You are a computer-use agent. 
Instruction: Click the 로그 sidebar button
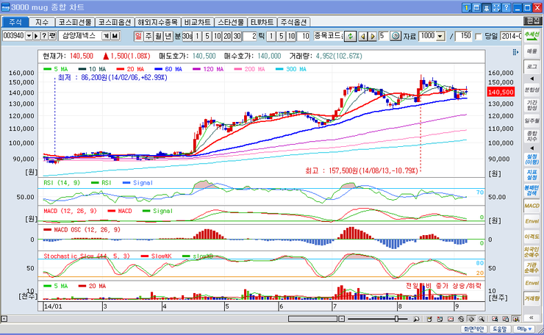pos(532,66)
